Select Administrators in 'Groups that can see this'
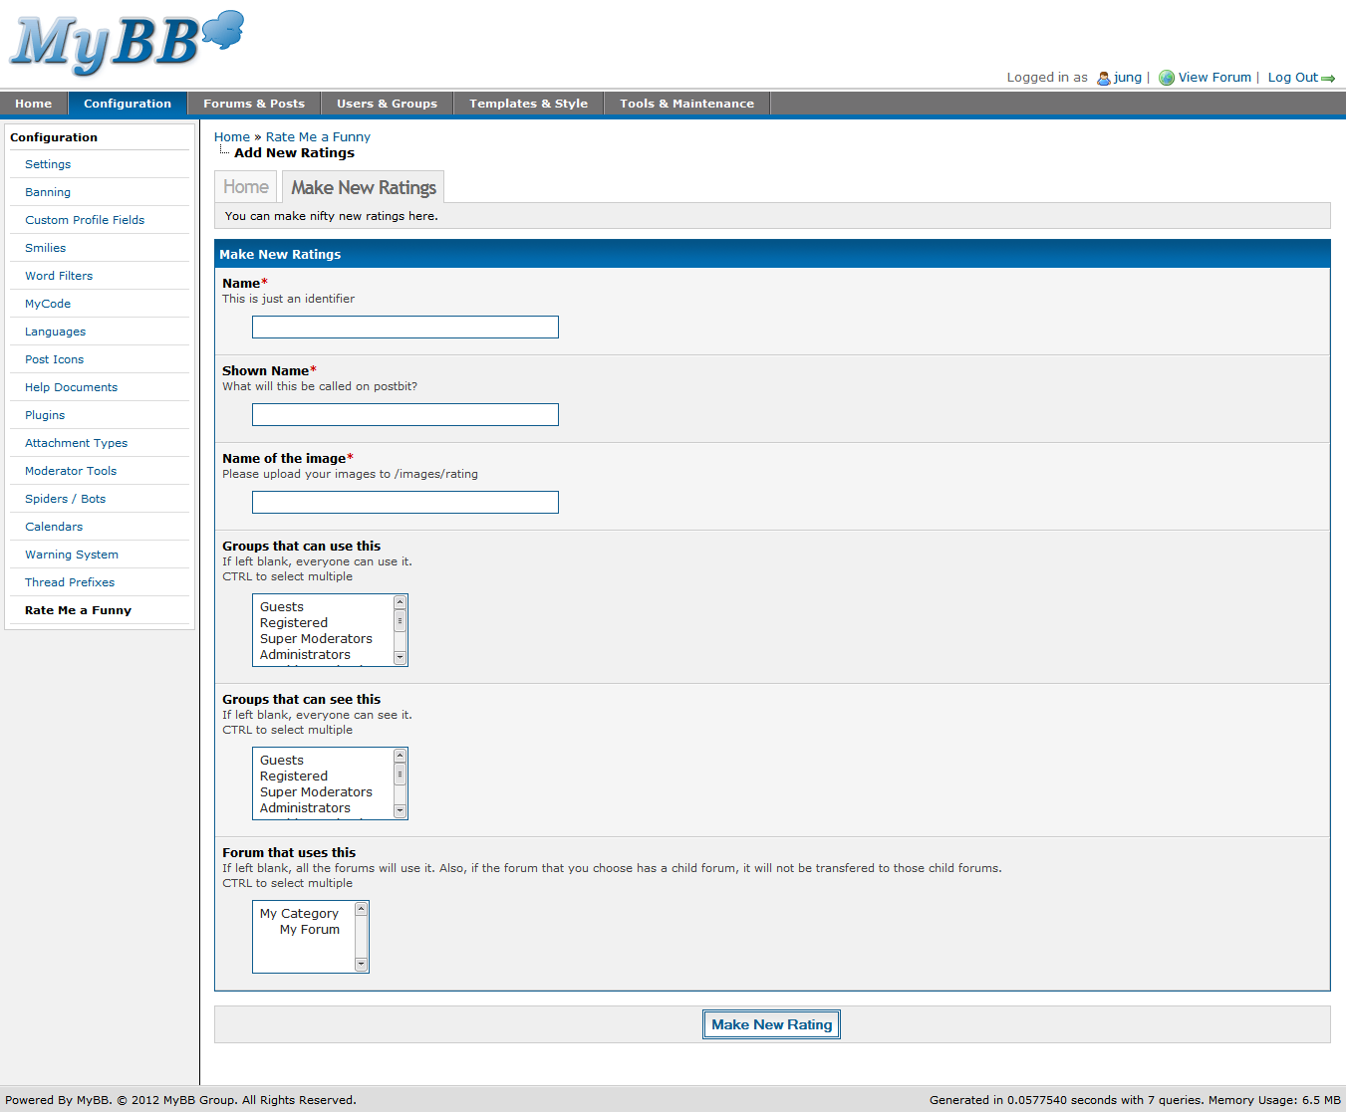 pyautogui.click(x=305, y=808)
